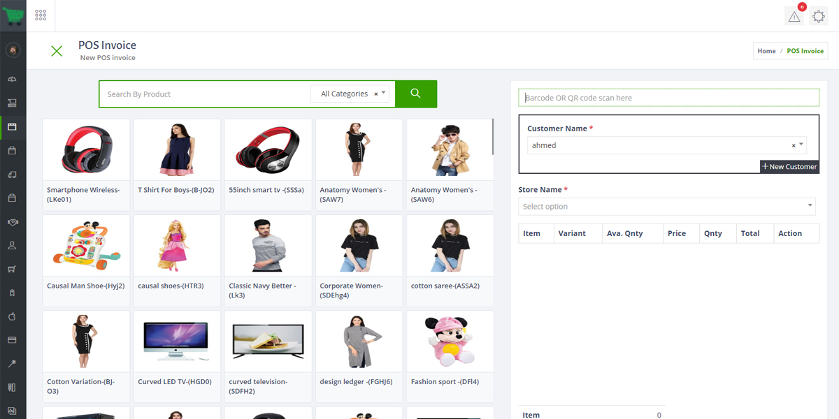
Task: Click the New POS invoice subtitle
Action: tap(108, 57)
